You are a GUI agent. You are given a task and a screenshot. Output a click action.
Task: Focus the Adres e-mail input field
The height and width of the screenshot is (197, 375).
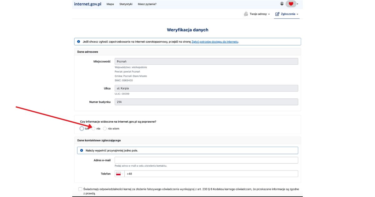tap(206, 160)
